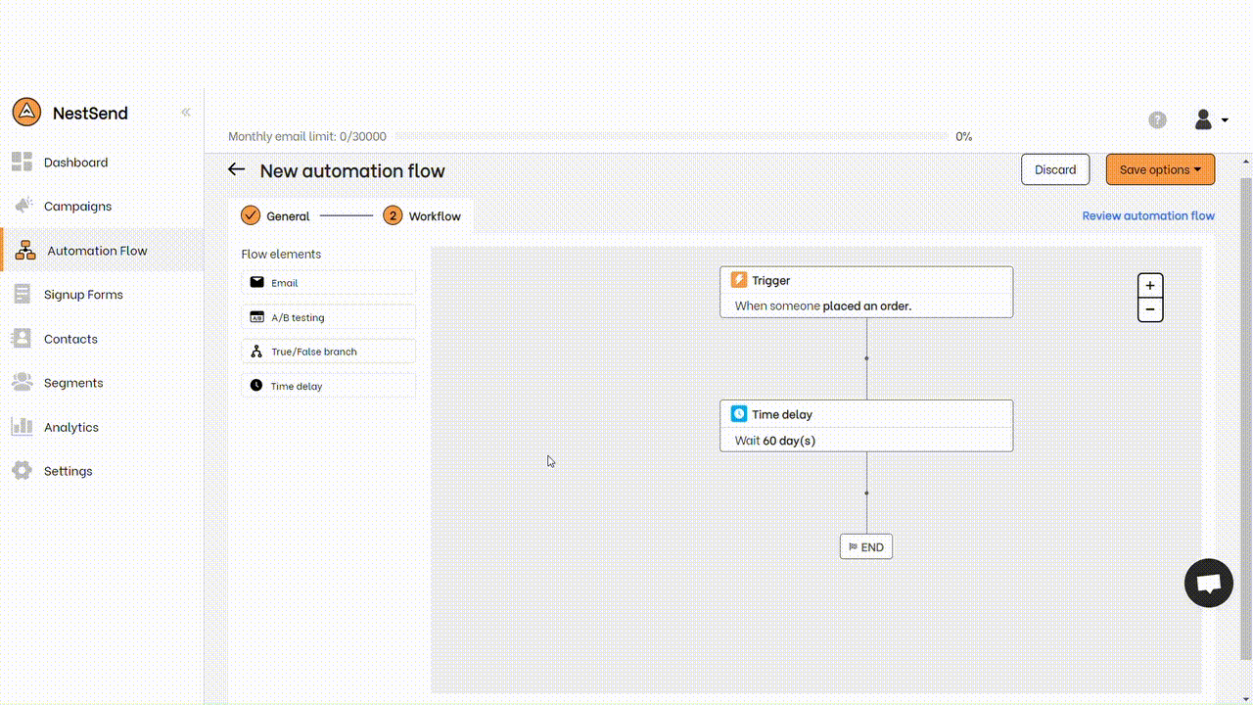
Task: Select the A/B testing flow element
Action: click(329, 317)
